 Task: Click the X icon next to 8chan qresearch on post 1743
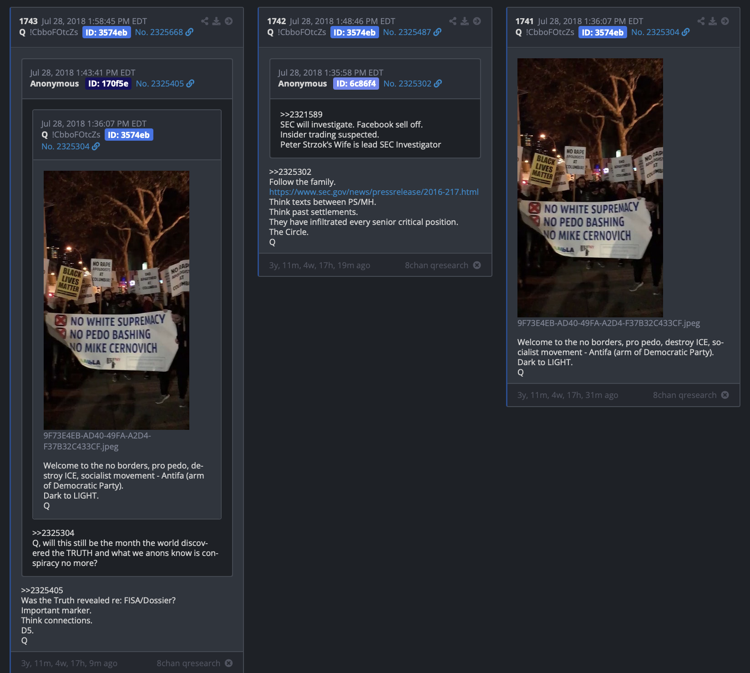coord(229,663)
